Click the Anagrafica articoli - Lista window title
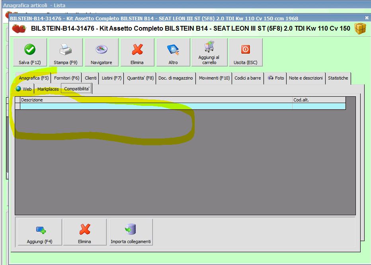The image size is (371, 265). click(x=34, y=5)
